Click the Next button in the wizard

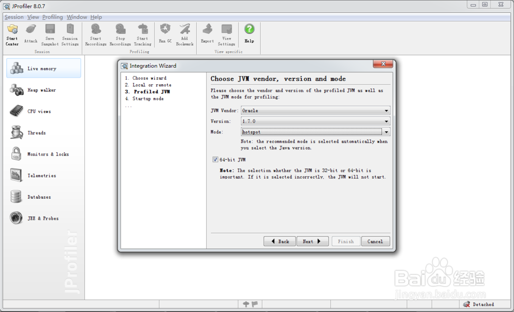313,241
